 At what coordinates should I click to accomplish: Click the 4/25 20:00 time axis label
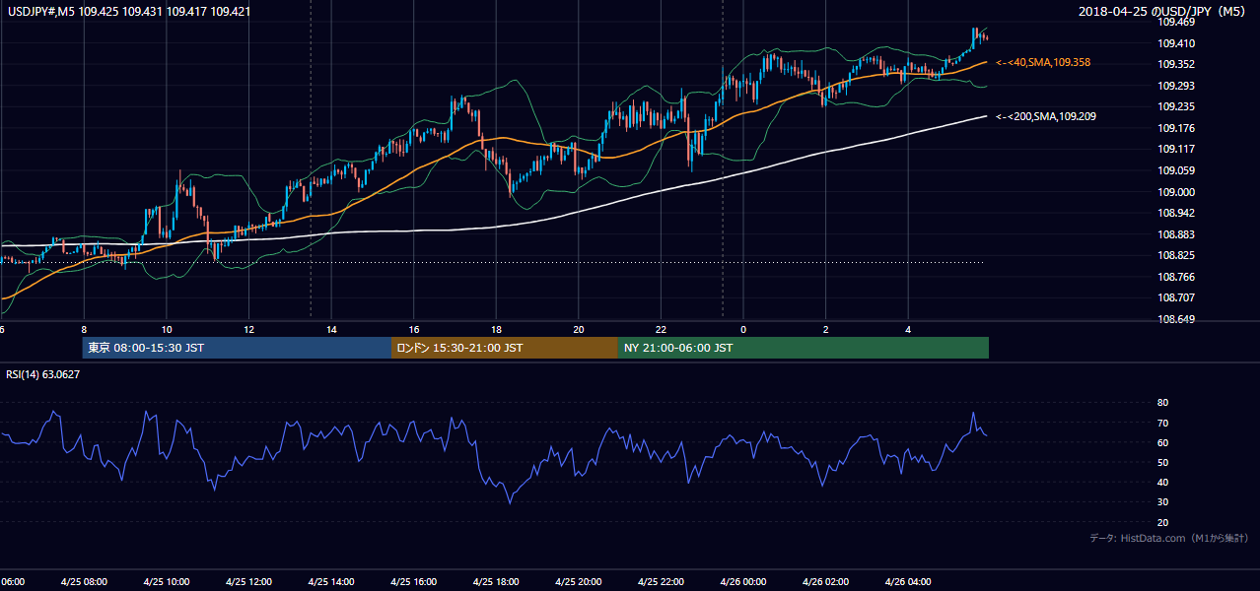579,582
